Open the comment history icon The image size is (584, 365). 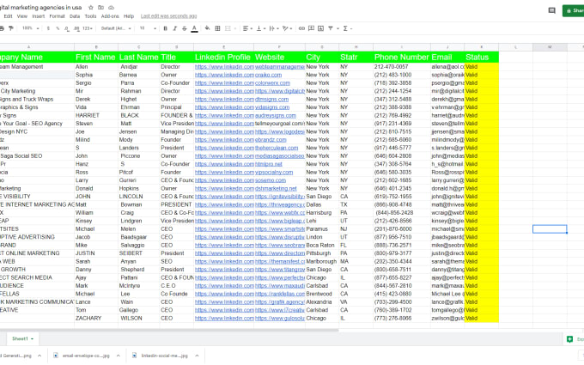click(552, 10)
